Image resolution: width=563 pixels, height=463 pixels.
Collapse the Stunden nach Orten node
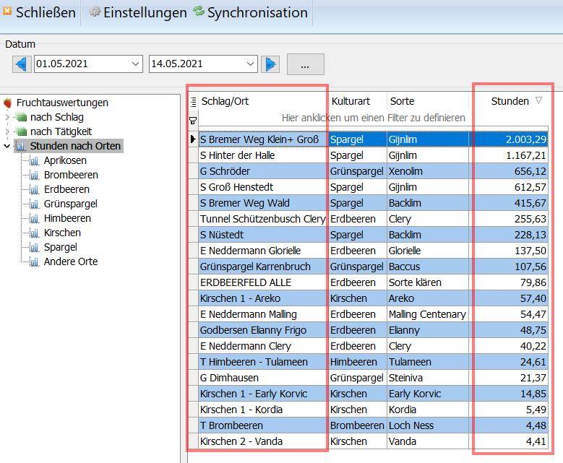click(x=7, y=146)
